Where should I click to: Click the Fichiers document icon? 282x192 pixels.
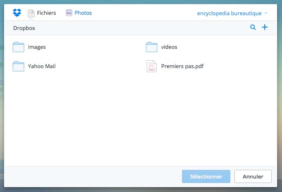click(31, 13)
